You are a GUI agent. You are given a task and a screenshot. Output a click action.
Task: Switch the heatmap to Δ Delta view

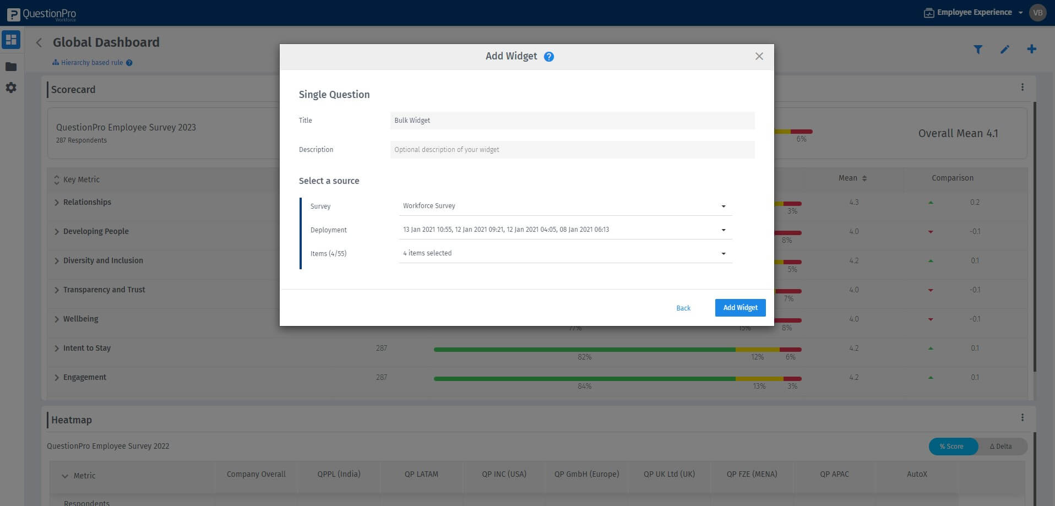click(x=1001, y=446)
